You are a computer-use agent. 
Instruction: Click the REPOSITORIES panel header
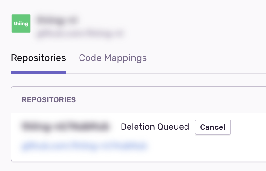tap(49, 100)
